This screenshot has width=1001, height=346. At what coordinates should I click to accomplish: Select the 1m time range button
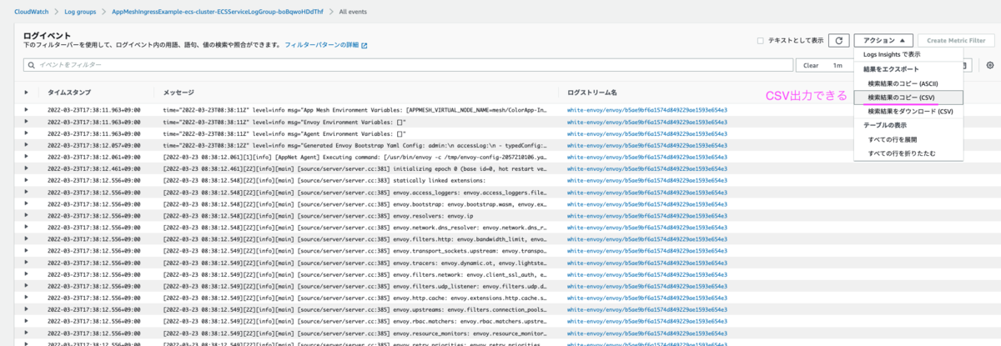tap(837, 65)
